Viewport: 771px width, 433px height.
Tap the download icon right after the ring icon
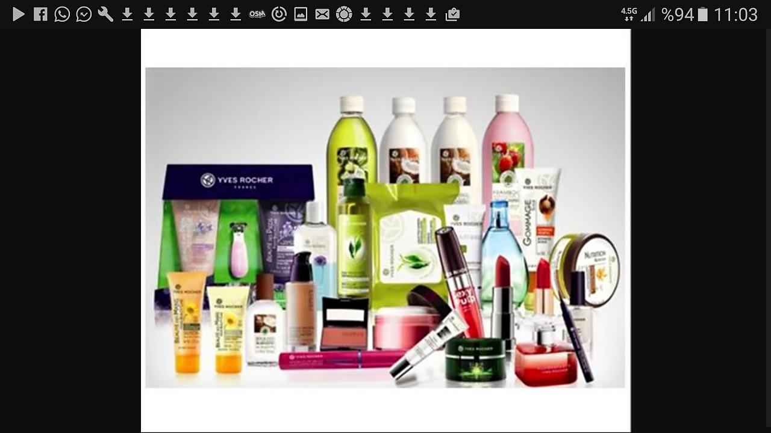[x=366, y=14]
